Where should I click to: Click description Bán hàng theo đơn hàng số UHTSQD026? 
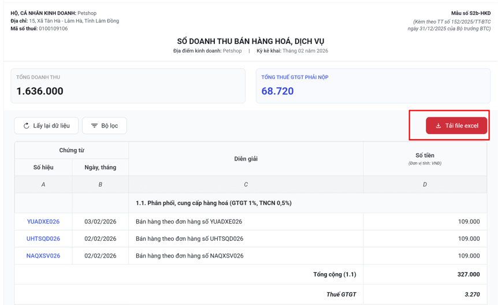pyautogui.click(x=189, y=239)
